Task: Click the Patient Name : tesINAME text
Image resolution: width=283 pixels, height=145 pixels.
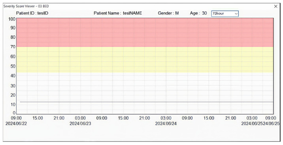Action: click(x=118, y=13)
